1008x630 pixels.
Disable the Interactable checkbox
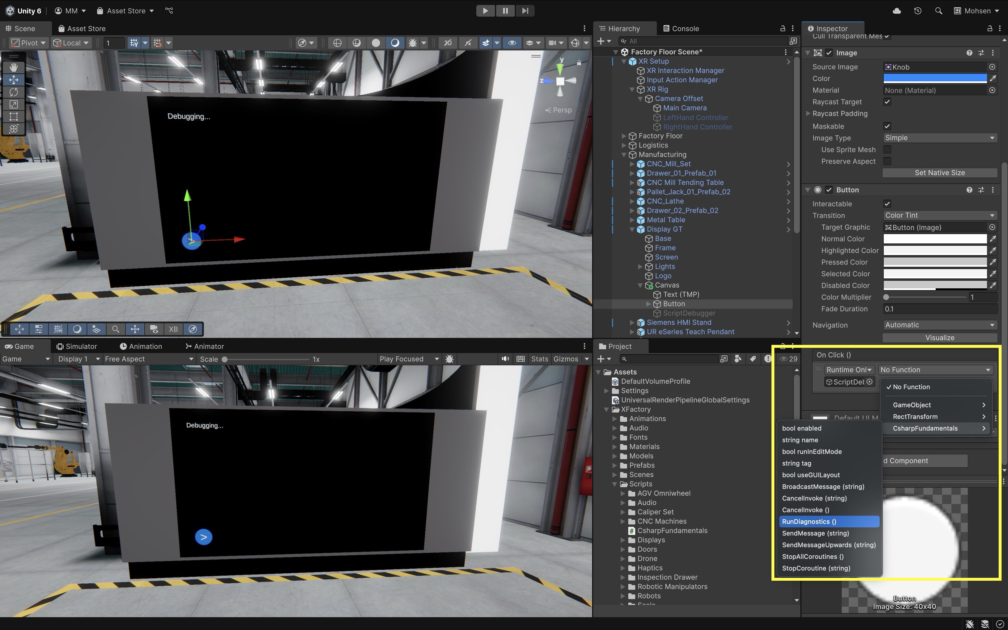coord(887,204)
